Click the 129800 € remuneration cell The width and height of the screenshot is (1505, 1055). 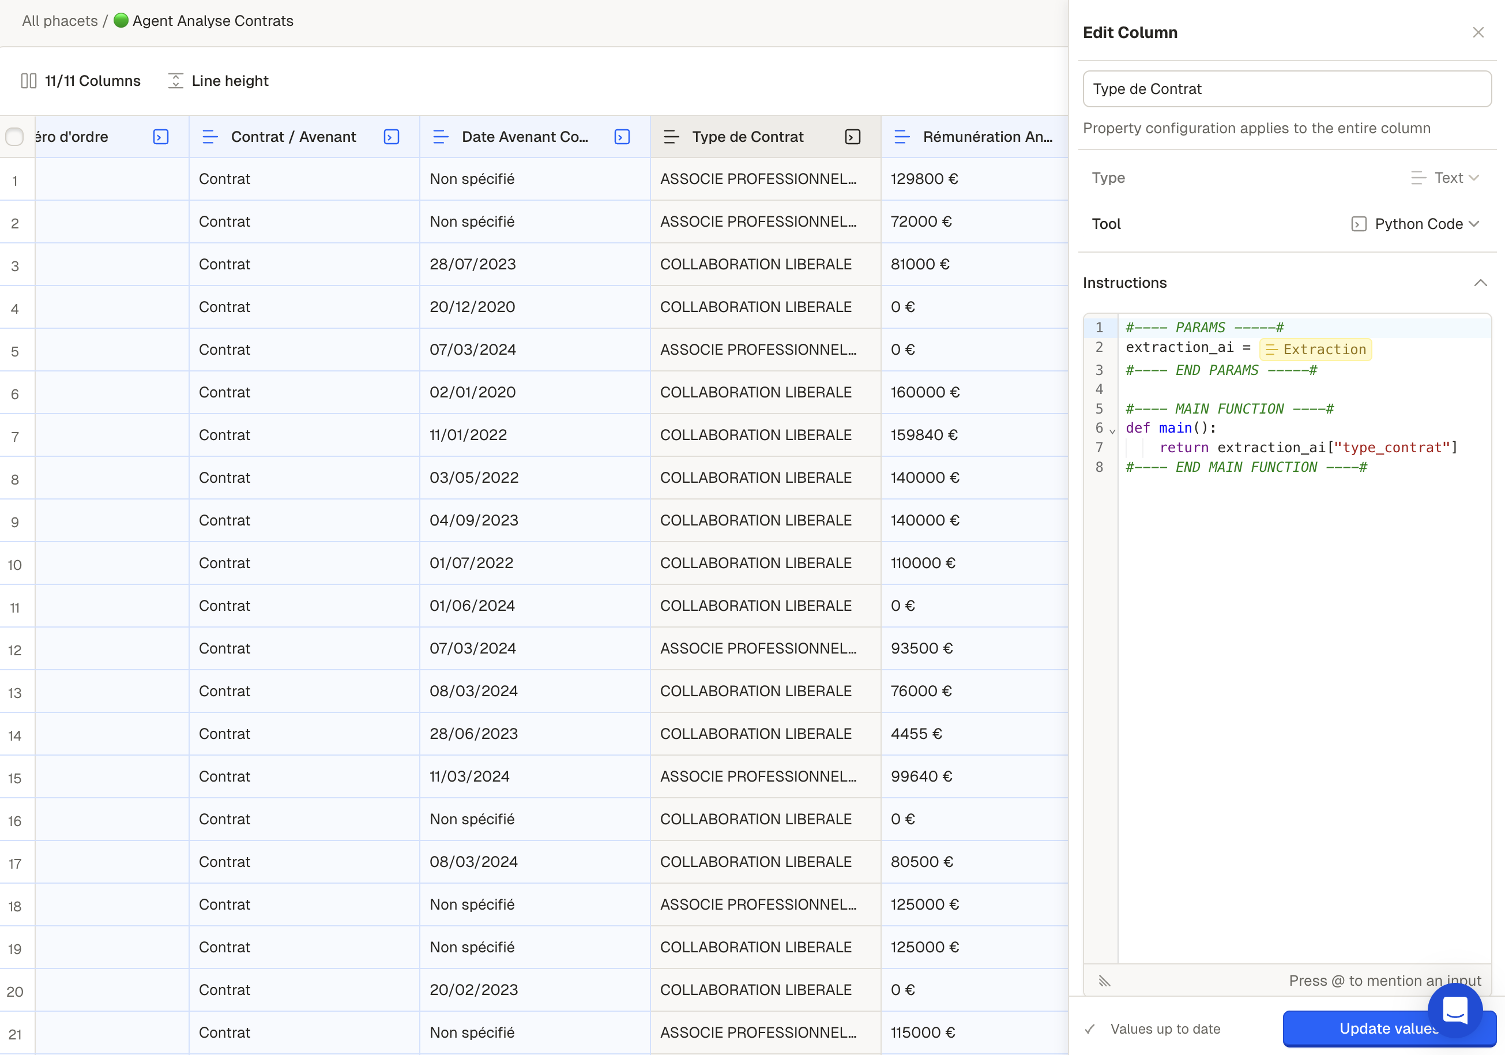tap(975, 179)
